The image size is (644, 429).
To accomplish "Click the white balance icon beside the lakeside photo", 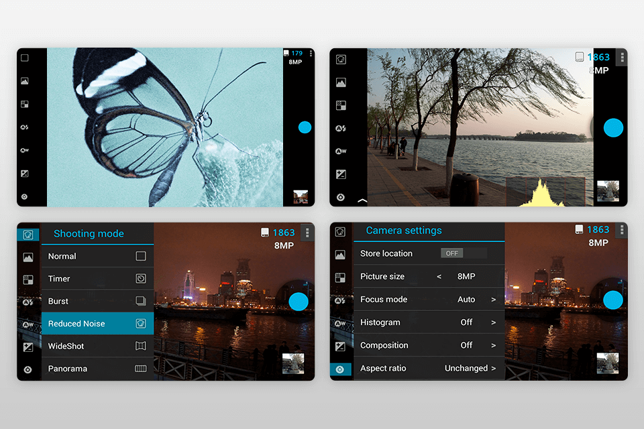I will tap(341, 151).
